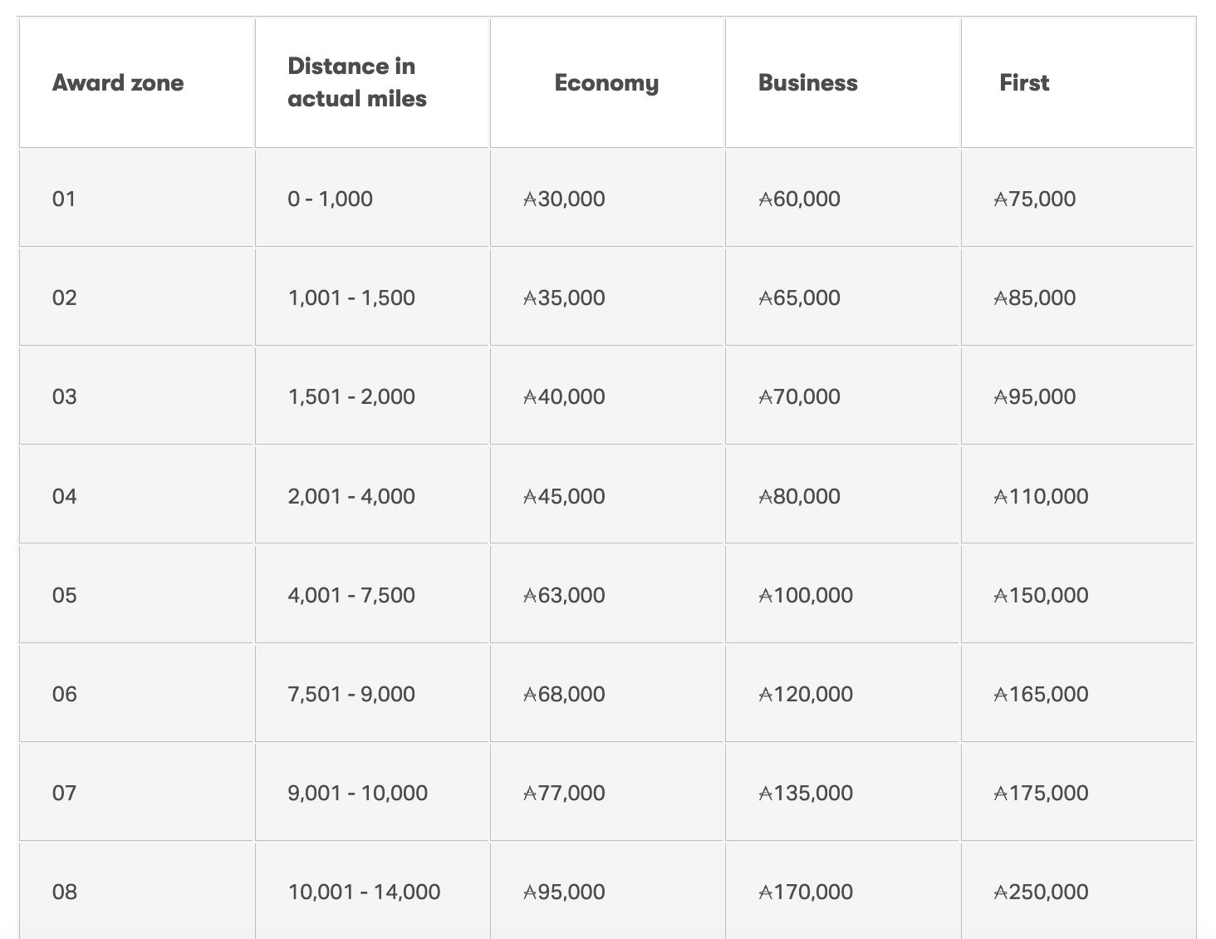Click the Economy column header

(606, 83)
